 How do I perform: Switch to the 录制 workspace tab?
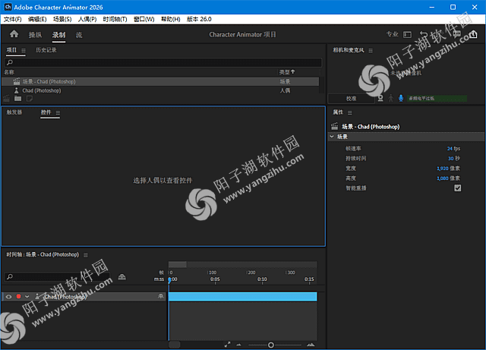pos(58,35)
